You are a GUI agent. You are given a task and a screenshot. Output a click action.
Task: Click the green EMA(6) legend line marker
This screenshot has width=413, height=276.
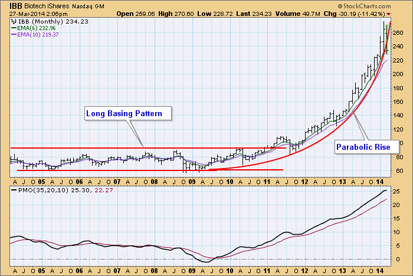click(x=14, y=28)
